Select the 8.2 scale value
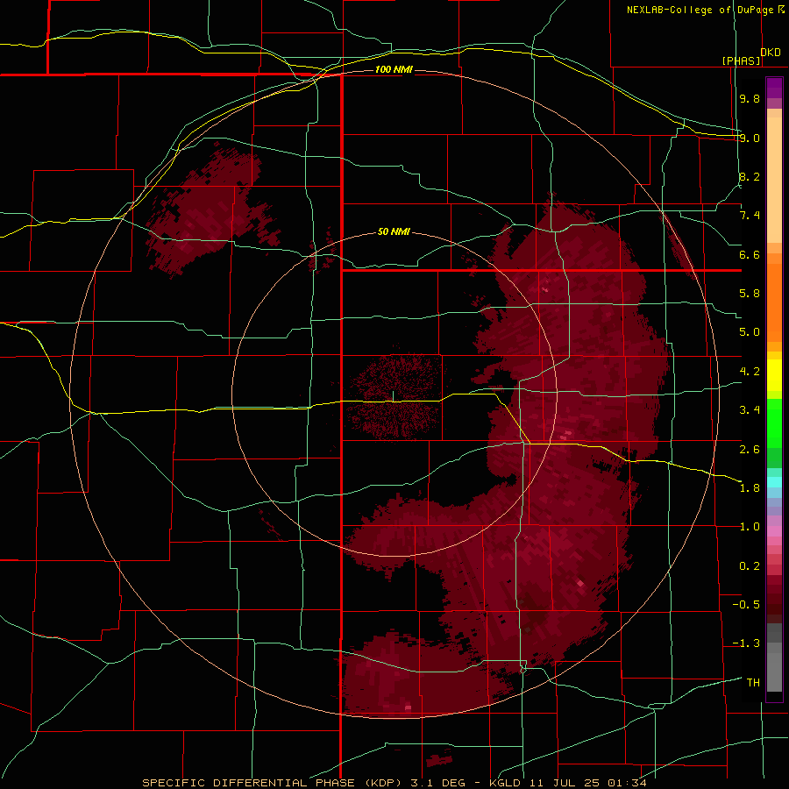The image size is (789, 789). [x=750, y=176]
